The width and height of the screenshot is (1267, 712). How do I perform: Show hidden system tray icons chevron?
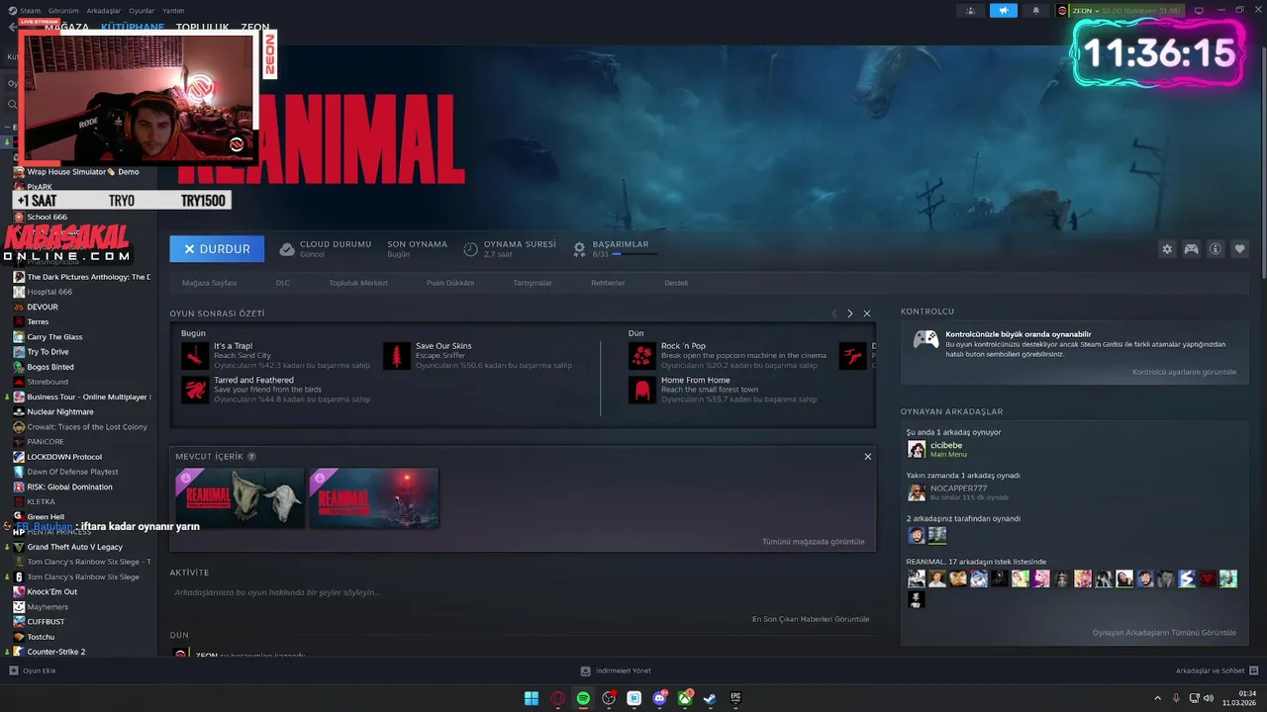(1158, 698)
